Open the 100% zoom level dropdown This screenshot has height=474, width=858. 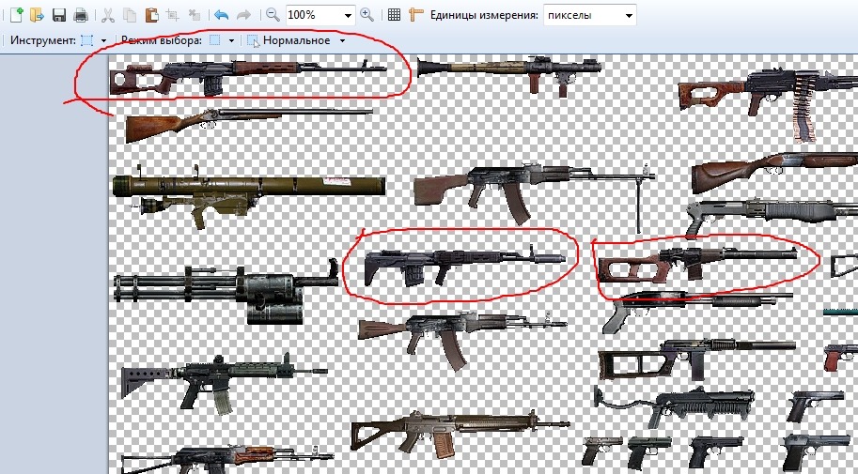[x=348, y=16]
